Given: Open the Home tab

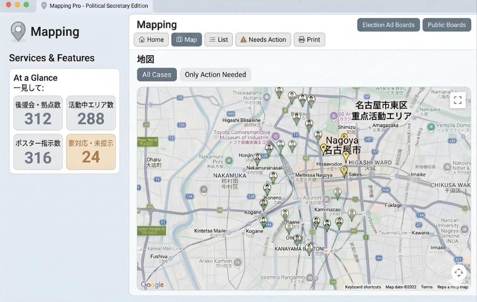Looking at the screenshot, I should tap(151, 40).
